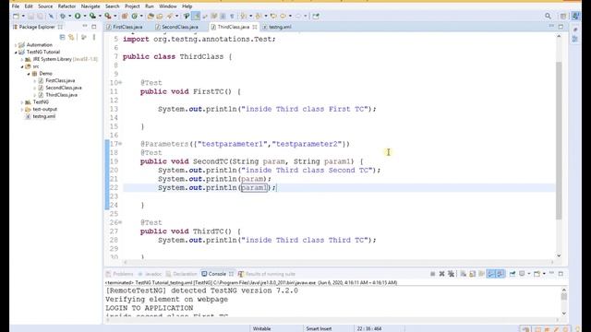Close the ThirdClass.java editor tab

(255, 27)
